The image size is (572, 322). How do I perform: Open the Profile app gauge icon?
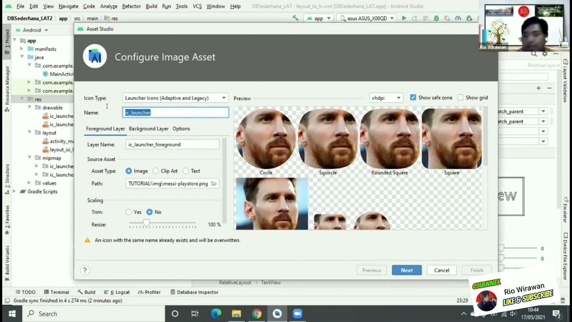458,18
